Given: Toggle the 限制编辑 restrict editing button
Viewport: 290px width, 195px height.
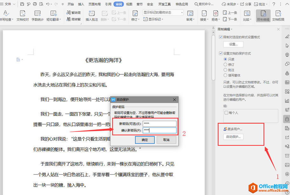Looking at the screenshot, I should click(263, 16).
